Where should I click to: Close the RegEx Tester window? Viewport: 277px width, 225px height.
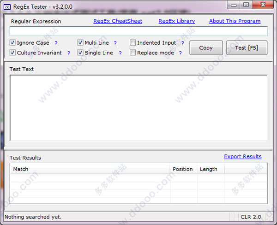(x=263, y=5)
